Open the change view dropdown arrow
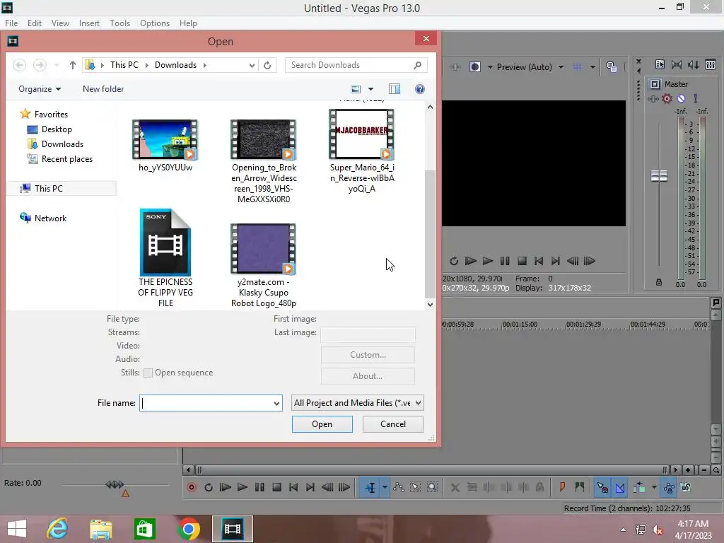This screenshot has width=724, height=543. click(370, 89)
